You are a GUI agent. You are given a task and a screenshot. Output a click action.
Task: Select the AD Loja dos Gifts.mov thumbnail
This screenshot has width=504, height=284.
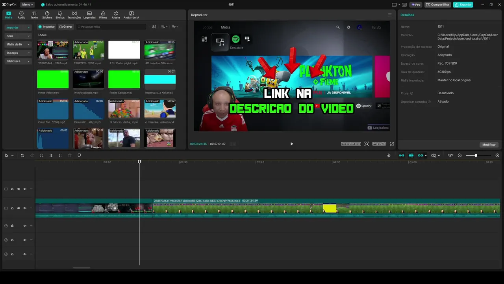(x=160, y=49)
